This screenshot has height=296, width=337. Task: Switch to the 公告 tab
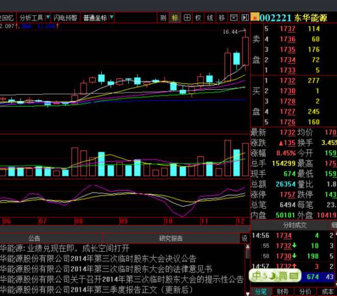(34, 238)
